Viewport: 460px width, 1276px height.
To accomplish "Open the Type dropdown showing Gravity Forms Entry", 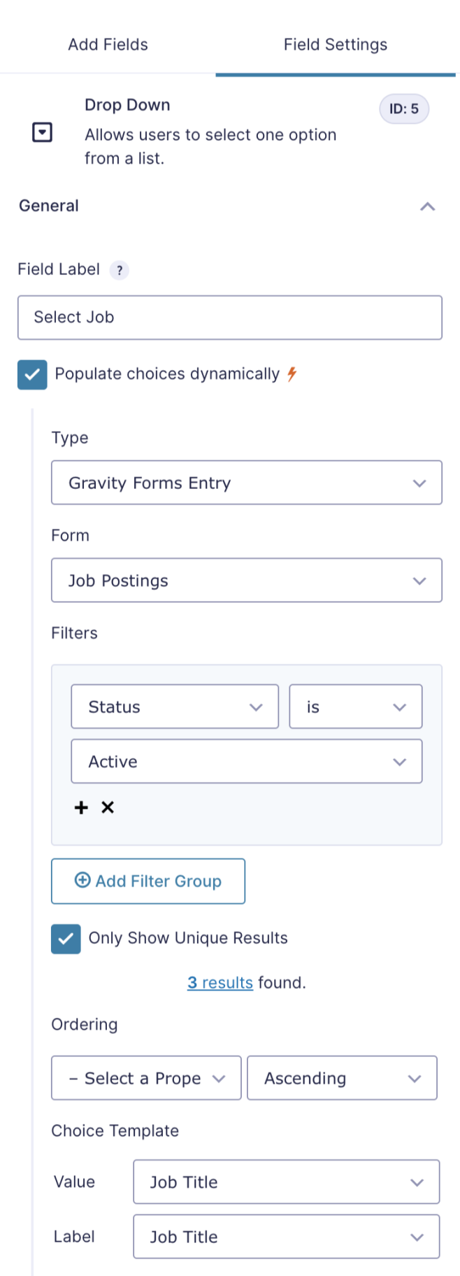I will [x=247, y=483].
